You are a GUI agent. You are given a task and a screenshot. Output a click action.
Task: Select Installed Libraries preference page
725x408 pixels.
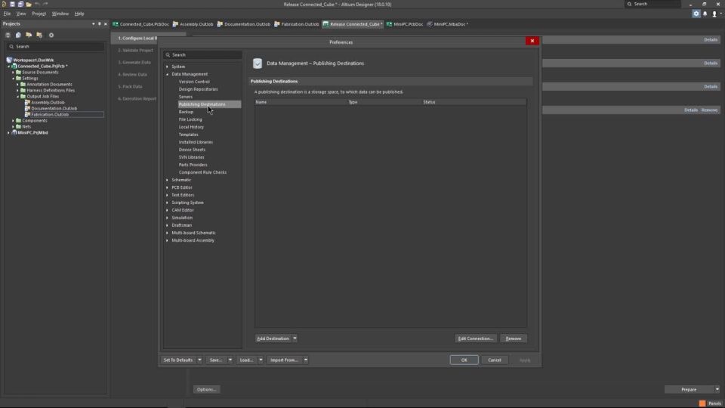pos(196,142)
